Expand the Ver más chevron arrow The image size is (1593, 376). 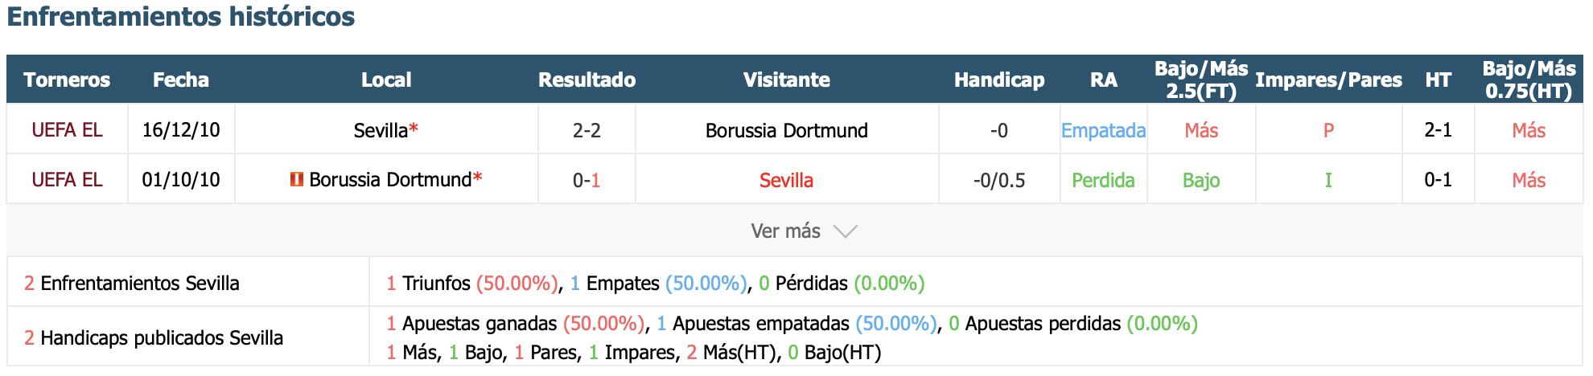click(x=846, y=231)
